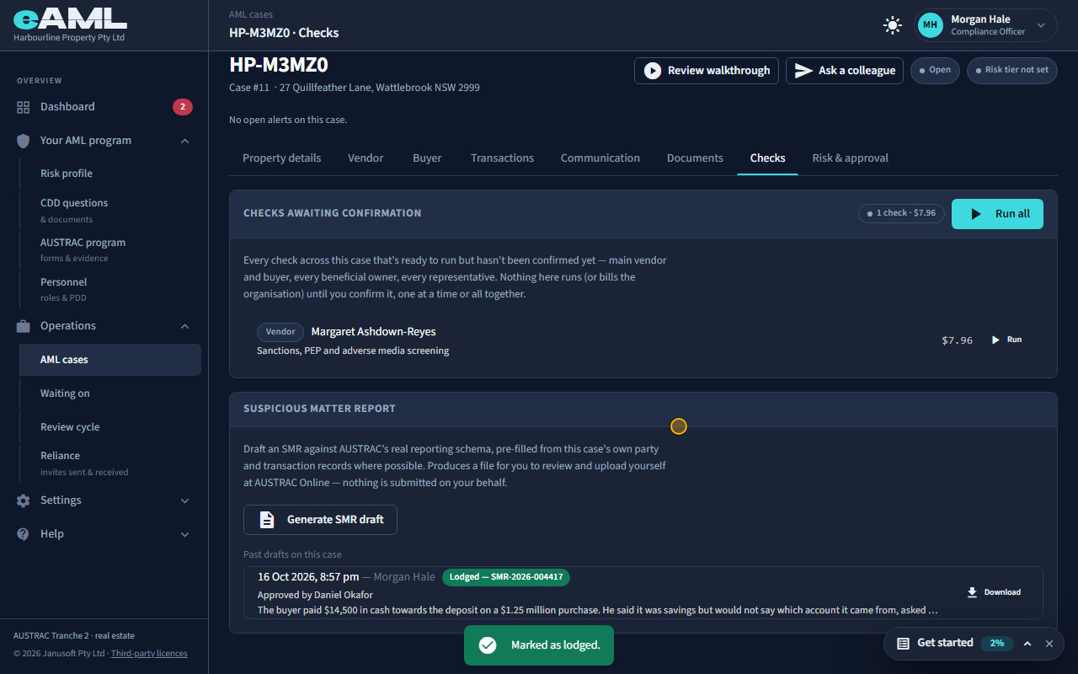Click the briefcase icon beside Operations

(23, 326)
